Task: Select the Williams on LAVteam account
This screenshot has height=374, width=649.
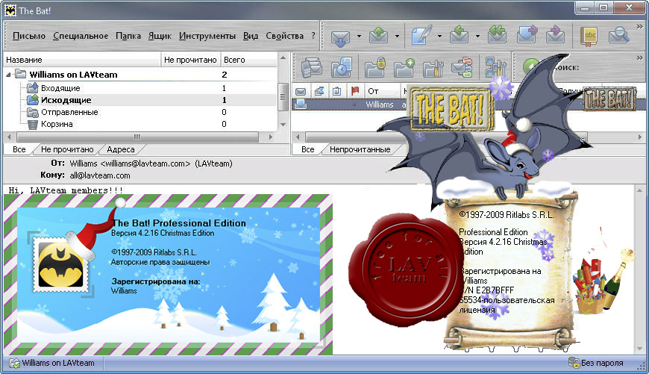Action: pos(73,75)
